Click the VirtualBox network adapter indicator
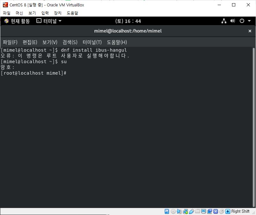This screenshot has width=256, height=215. point(185,211)
